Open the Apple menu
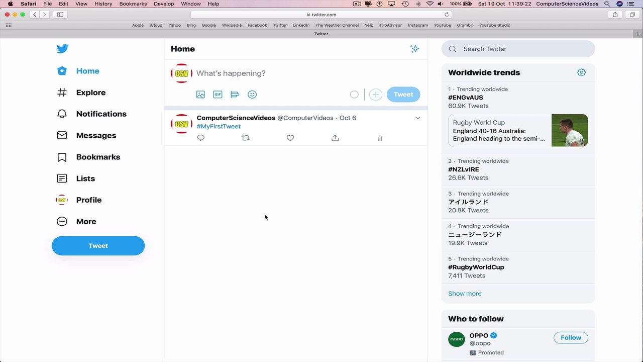The image size is (643, 362). point(10,4)
